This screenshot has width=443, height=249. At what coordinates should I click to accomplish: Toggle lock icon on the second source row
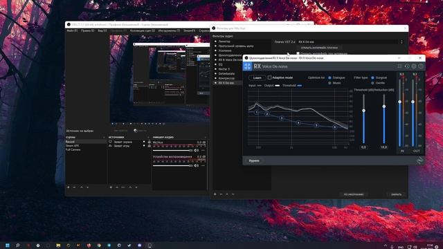[x=150, y=146]
